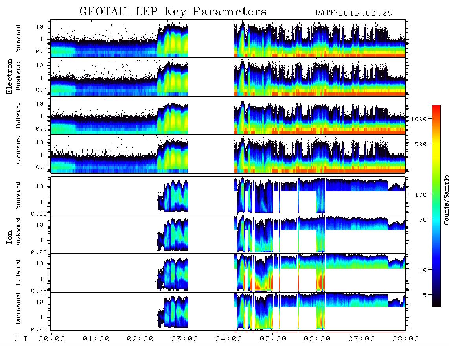
Task: Click the colorbar '5' tick label
Action: pos(425,295)
